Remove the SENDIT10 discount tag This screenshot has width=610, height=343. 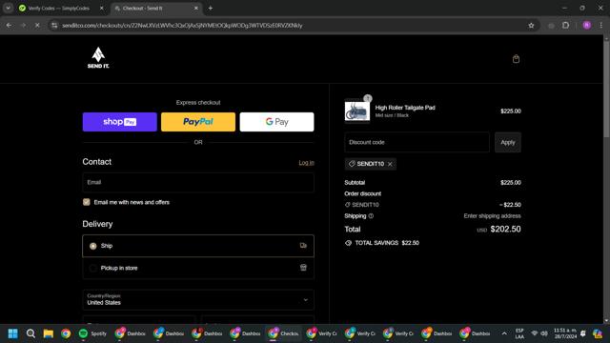[390, 164]
